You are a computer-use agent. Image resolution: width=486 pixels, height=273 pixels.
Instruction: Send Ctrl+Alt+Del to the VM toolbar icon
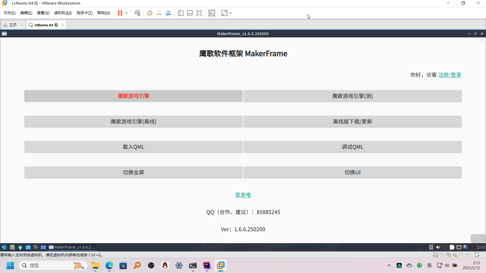pos(137,13)
